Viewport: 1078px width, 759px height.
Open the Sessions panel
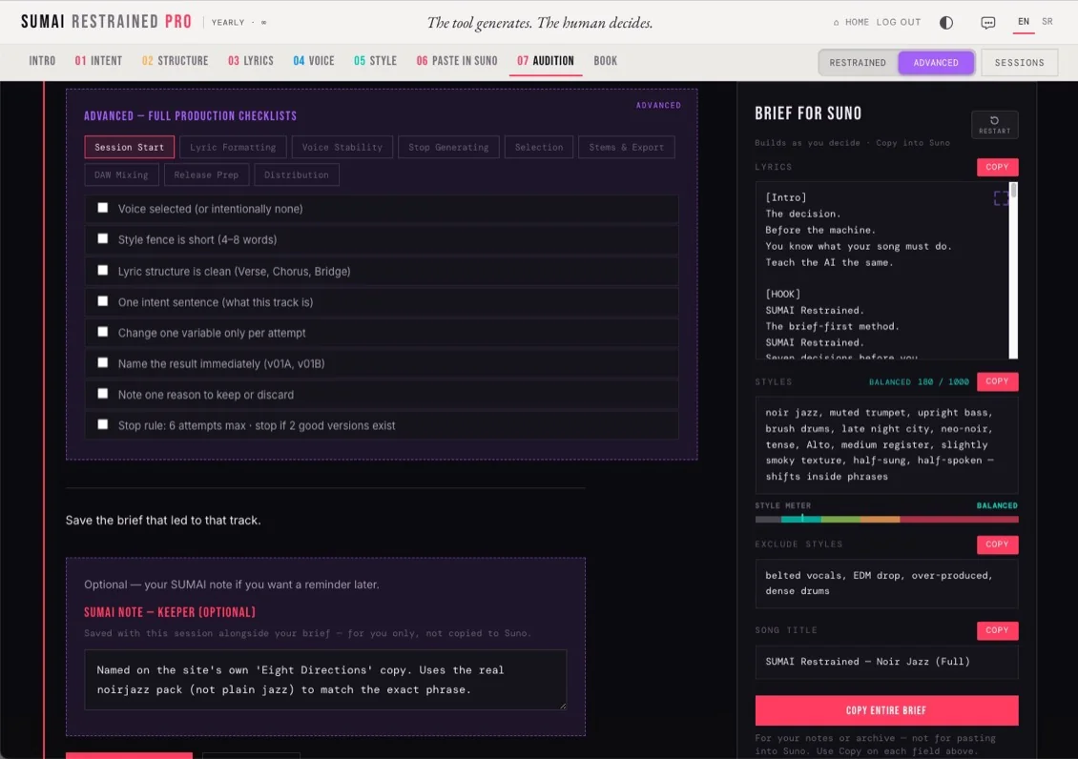(x=1019, y=63)
